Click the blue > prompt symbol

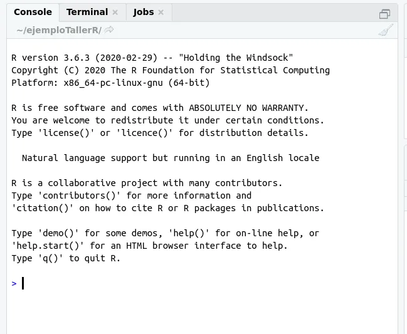tap(14, 283)
